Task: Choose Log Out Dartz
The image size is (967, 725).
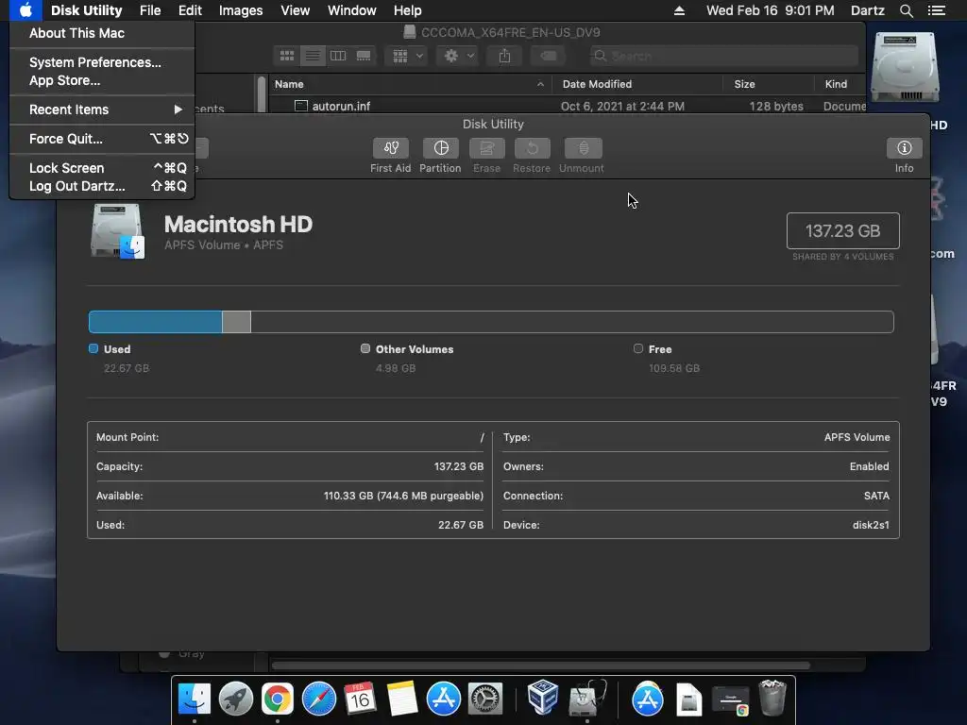Action: pos(102,186)
